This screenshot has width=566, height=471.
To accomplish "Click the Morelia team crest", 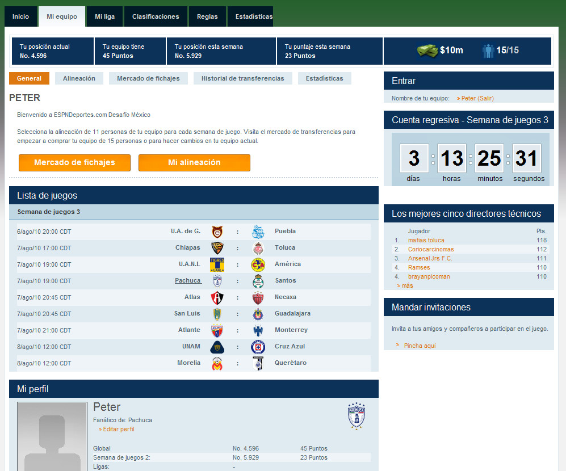I will (217, 363).
